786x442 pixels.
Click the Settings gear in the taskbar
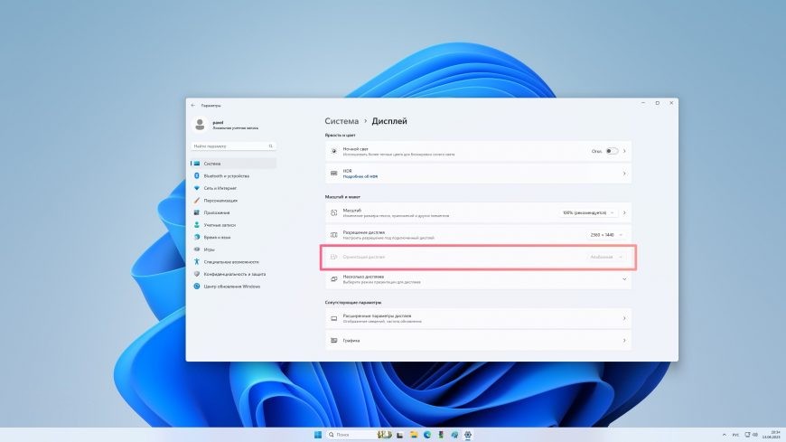[468, 435]
